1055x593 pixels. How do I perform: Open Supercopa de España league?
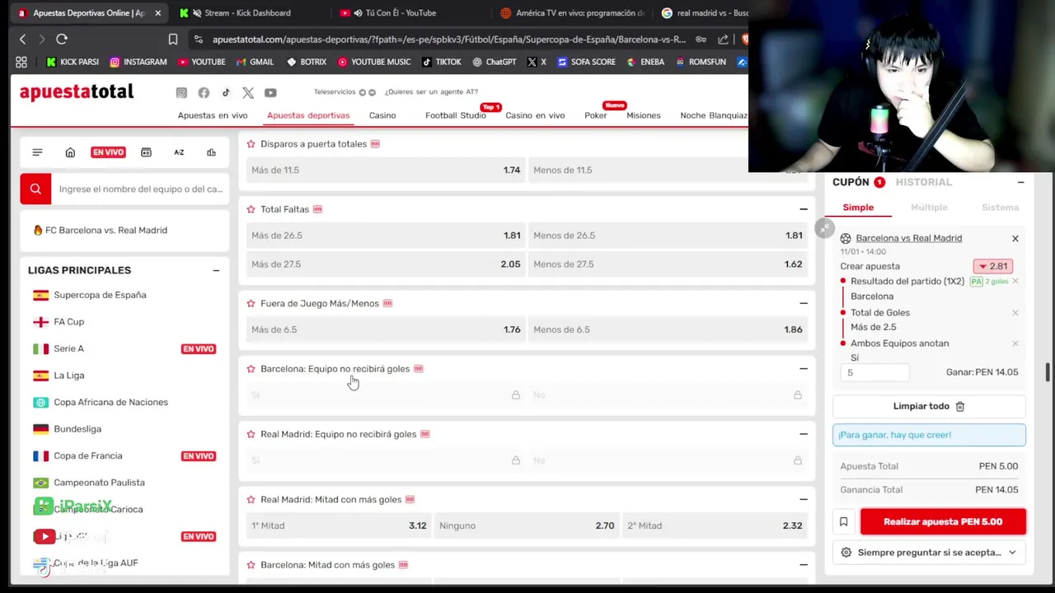pyautogui.click(x=100, y=295)
